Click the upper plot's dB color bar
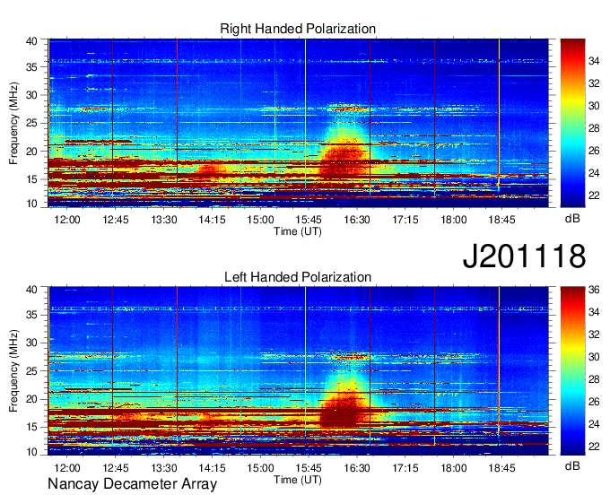The width and height of the screenshot is (610, 495). click(x=572, y=123)
